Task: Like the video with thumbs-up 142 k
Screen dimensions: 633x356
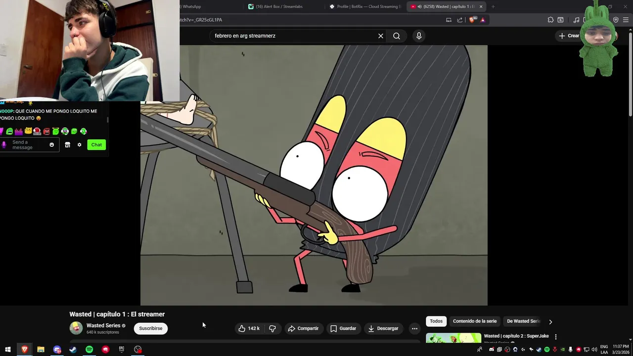Action: pos(249,328)
